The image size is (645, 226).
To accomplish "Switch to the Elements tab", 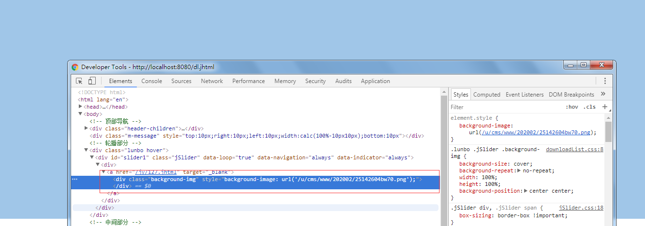I will click(120, 81).
